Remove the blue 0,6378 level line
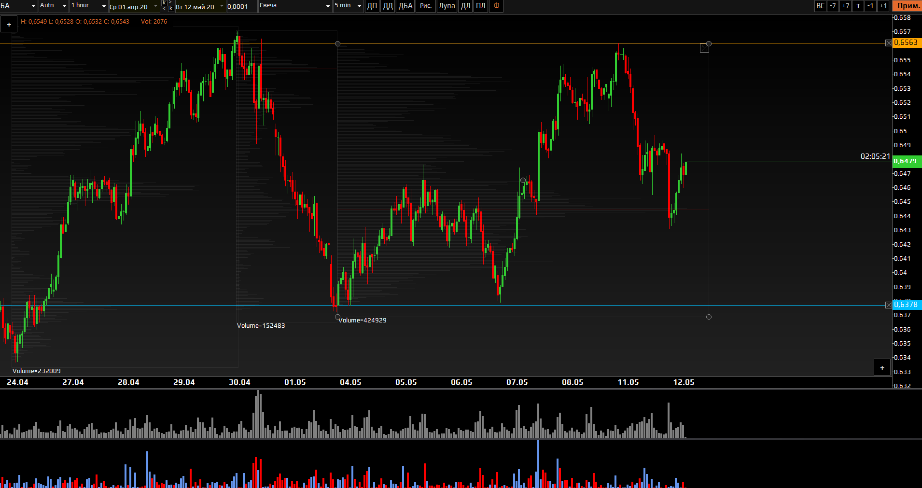 pyautogui.click(x=888, y=305)
